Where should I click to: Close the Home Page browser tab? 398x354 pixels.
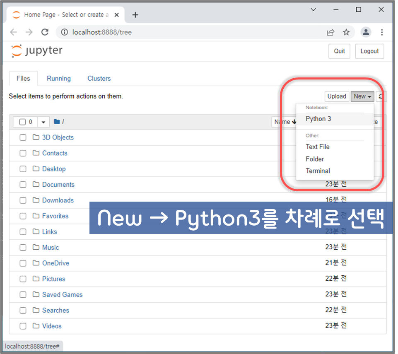click(116, 15)
